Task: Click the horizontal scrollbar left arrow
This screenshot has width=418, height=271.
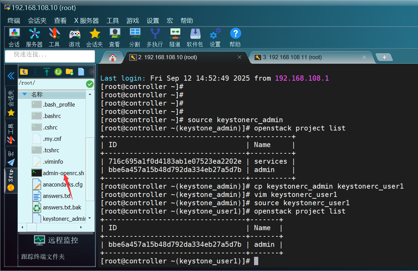Action: coord(23,227)
